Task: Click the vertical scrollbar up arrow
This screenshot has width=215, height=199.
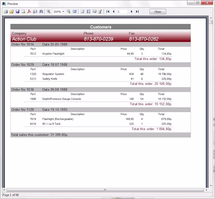Action: tap(211, 18)
